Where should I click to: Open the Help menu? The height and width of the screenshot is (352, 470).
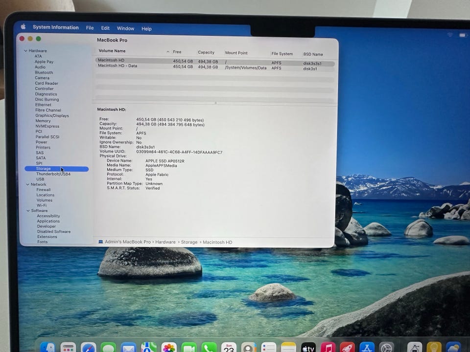click(x=146, y=29)
